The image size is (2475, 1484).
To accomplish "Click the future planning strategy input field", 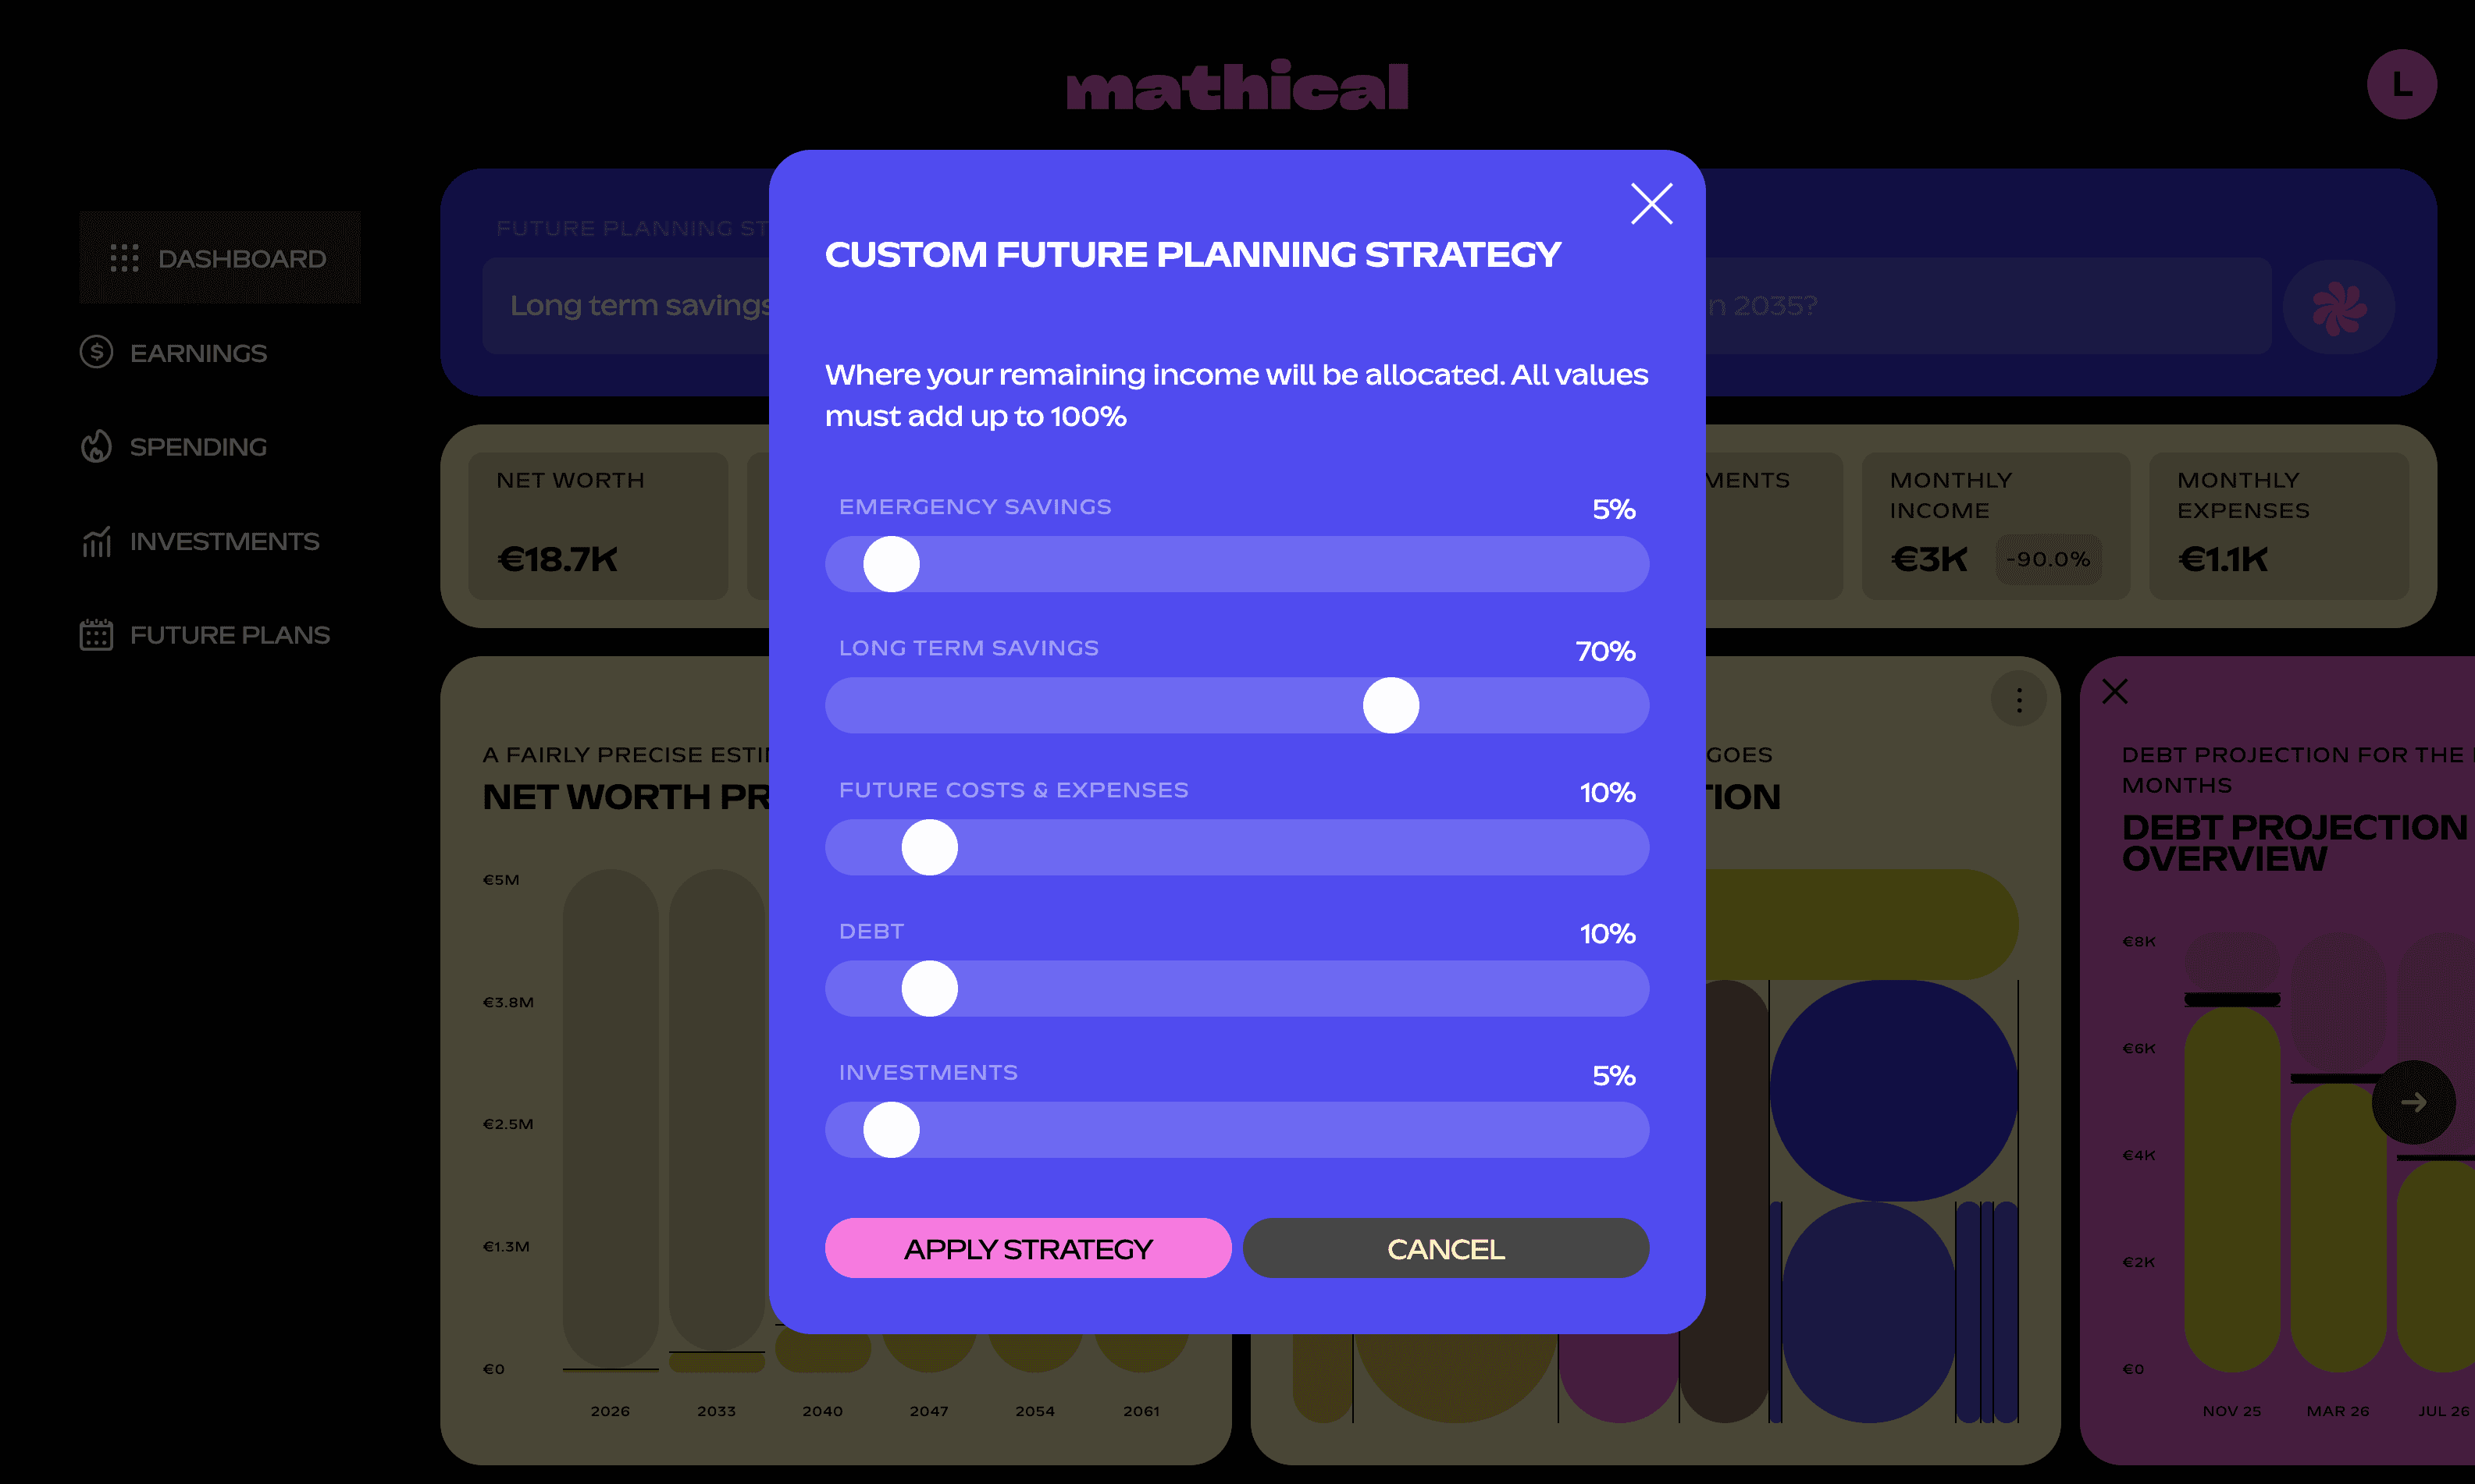I will coord(625,306).
